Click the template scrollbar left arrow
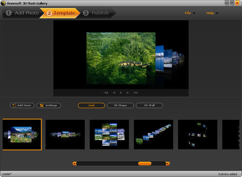Screen dimensions: 242x177 pos(75,163)
